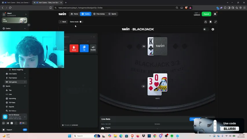The width and height of the screenshot is (247, 139).
Task: Double the bet with x2 button
Action: pos(93,48)
